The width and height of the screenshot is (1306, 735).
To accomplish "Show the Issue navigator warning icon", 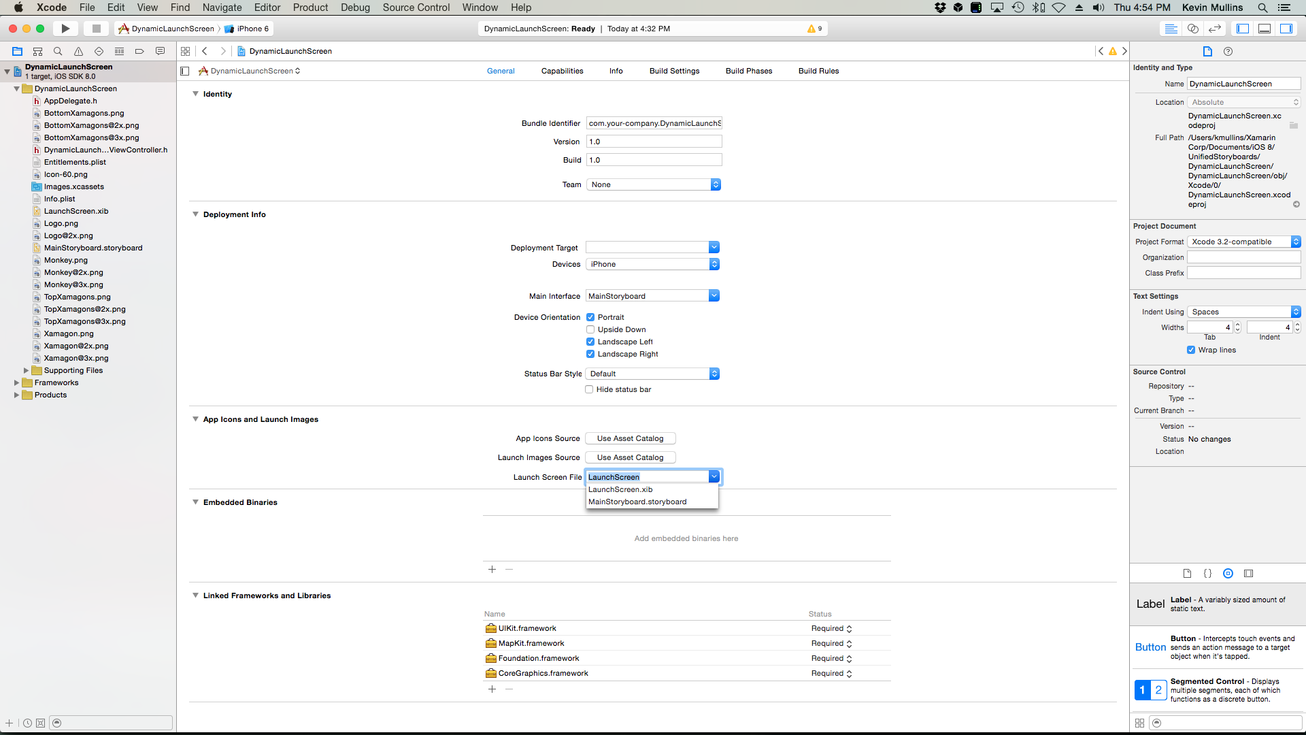I will pos(78,51).
